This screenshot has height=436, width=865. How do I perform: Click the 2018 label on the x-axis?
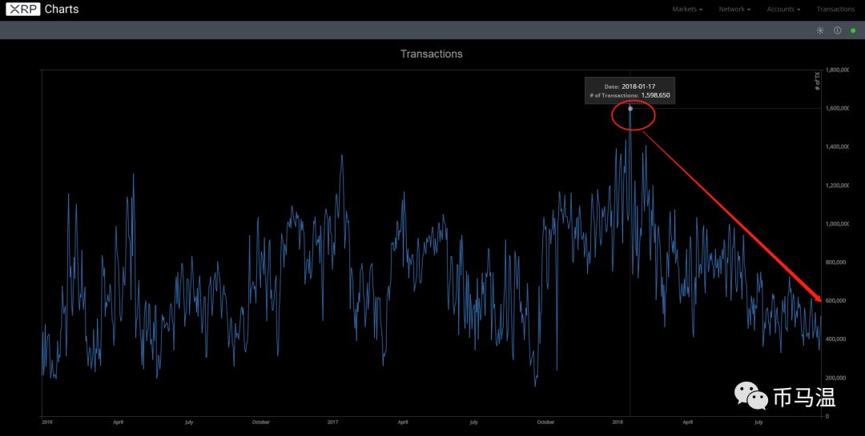(x=618, y=421)
